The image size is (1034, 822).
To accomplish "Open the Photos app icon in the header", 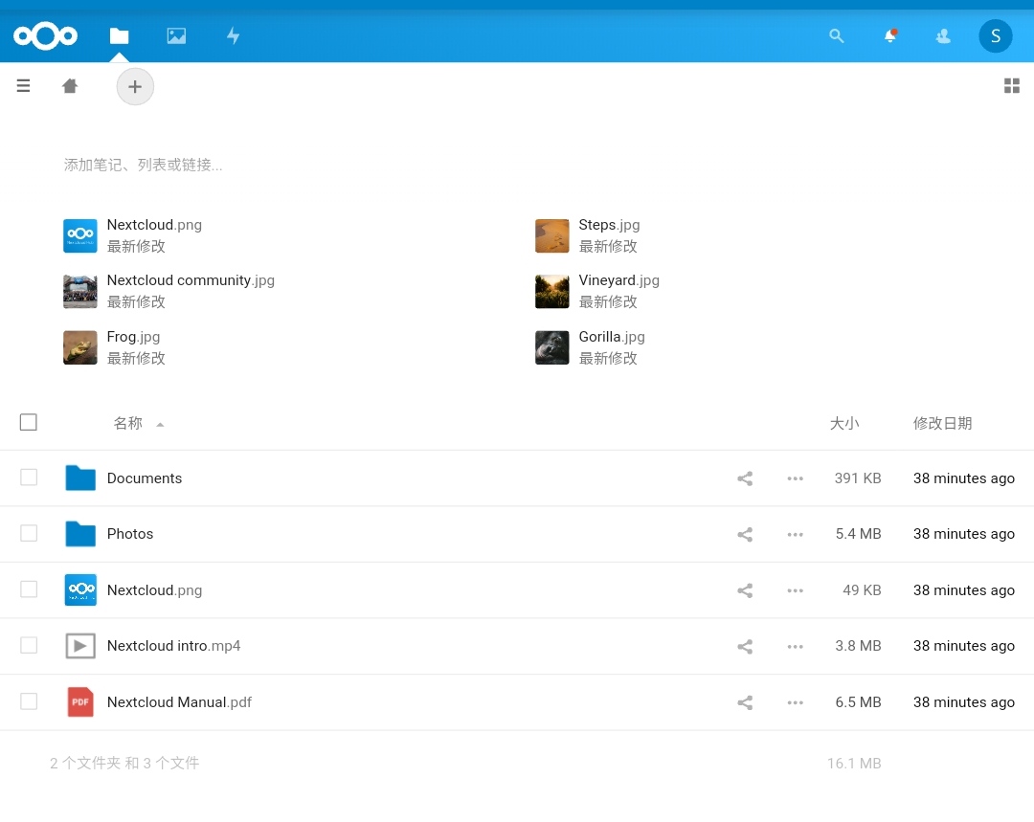I will coord(176,35).
